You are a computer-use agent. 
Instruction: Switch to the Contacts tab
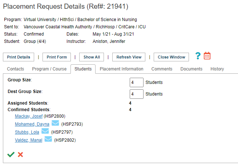pyautogui.click(x=16, y=69)
